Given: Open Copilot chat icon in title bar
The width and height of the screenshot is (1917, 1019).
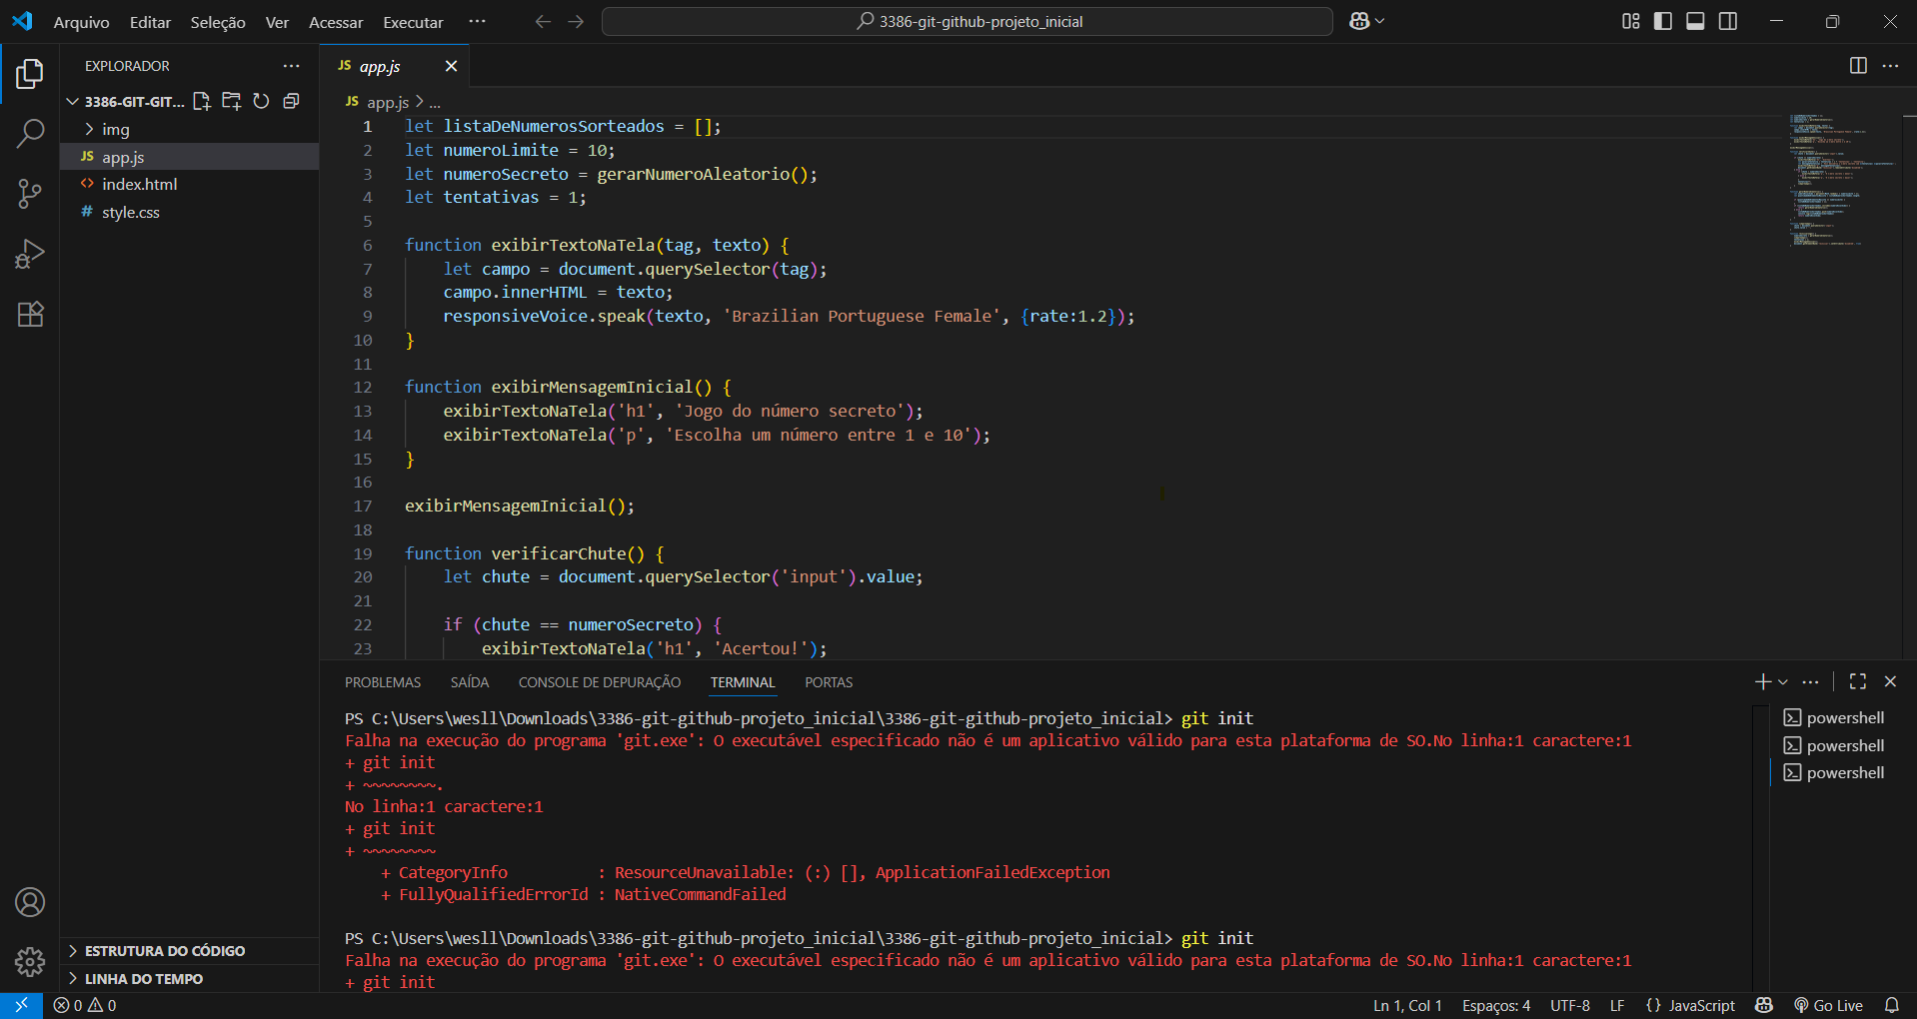Looking at the screenshot, I should [1359, 21].
